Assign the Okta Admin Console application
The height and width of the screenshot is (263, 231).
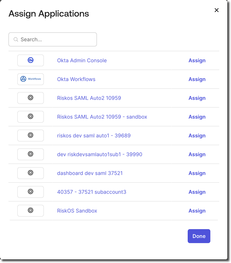point(197,60)
